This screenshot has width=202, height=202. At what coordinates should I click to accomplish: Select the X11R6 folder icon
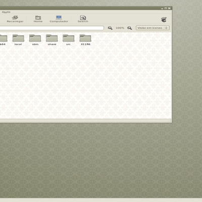[85, 38]
